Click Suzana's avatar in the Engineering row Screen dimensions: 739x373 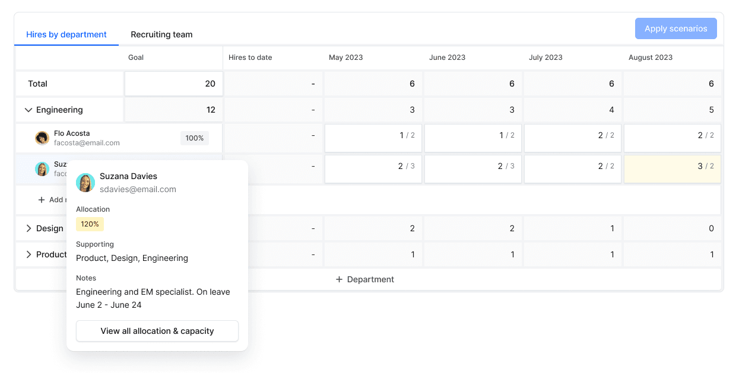(x=42, y=168)
